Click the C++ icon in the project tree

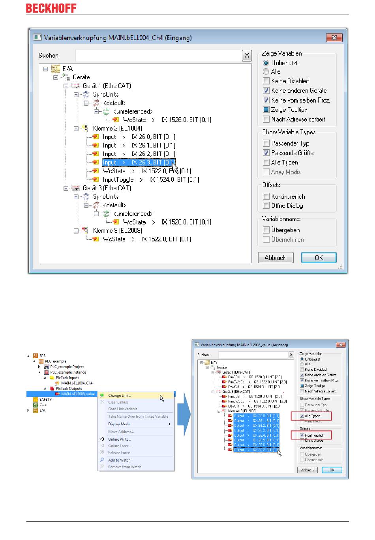pyautogui.click(x=36, y=405)
